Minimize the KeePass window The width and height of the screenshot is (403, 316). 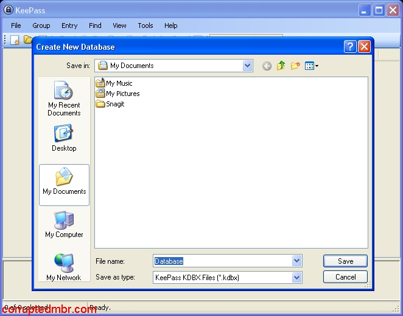coord(365,10)
